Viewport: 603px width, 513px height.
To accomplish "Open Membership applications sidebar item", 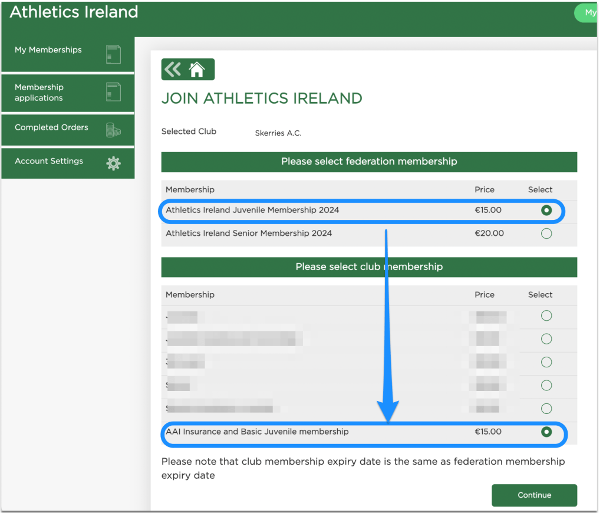I will (39, 93).
